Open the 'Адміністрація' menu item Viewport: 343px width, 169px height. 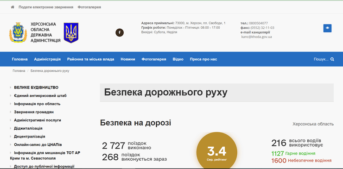click(x=47, y=59)
